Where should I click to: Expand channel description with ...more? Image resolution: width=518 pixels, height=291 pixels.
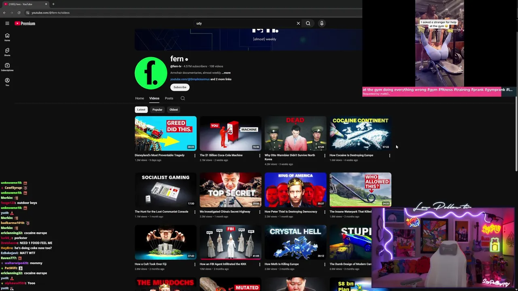226,73
